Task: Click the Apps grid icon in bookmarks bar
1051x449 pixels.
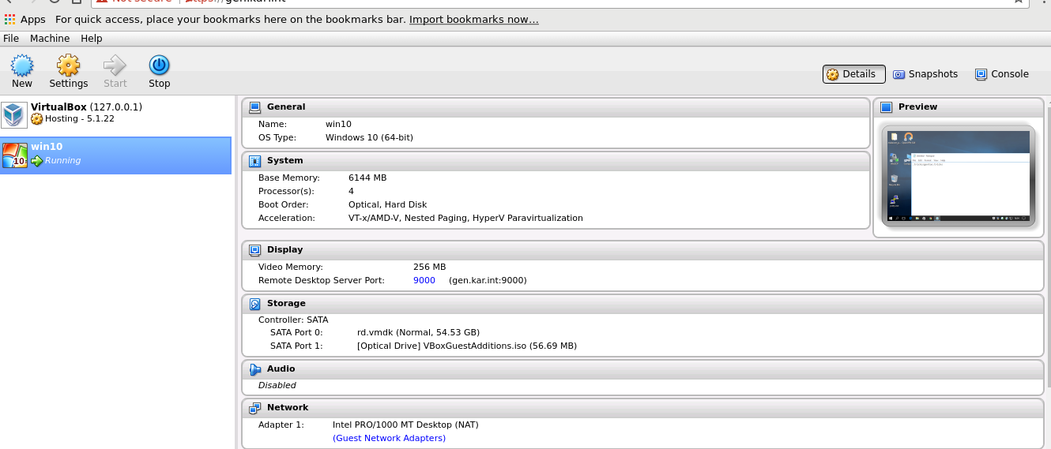Action: click(10, 19)
